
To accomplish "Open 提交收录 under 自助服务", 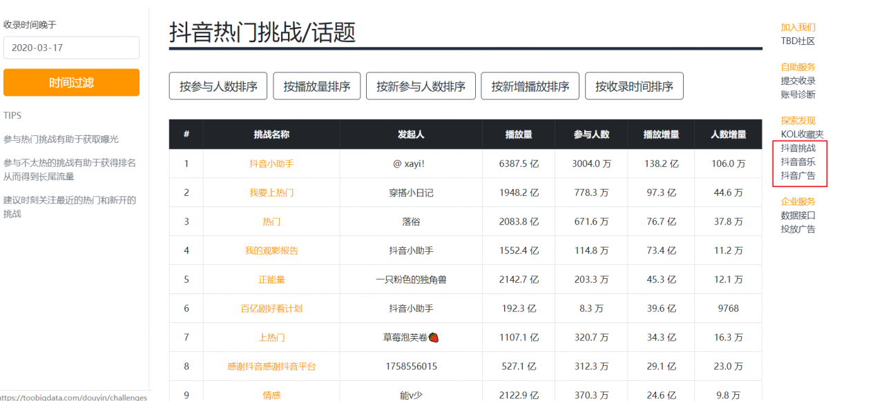I will (x=798, y=81).
